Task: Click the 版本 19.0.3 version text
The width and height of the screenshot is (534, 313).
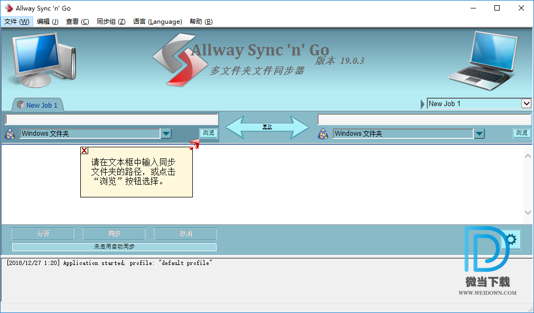Action: 340,61
